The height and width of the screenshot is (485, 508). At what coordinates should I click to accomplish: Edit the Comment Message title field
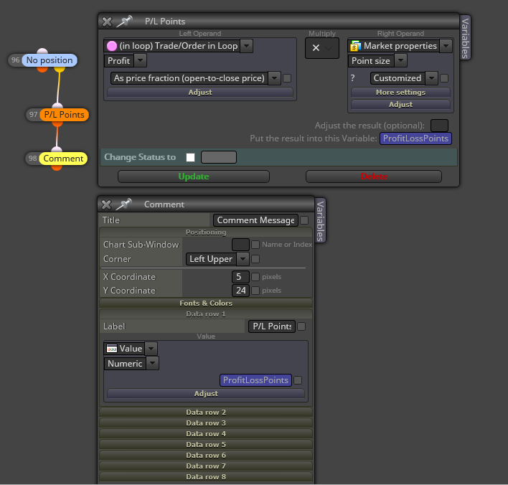click(255, 220)
